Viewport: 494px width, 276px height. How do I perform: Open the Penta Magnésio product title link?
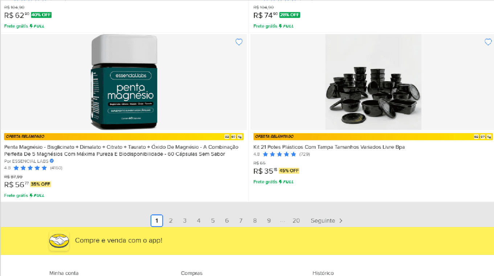(x=121, y=151)
